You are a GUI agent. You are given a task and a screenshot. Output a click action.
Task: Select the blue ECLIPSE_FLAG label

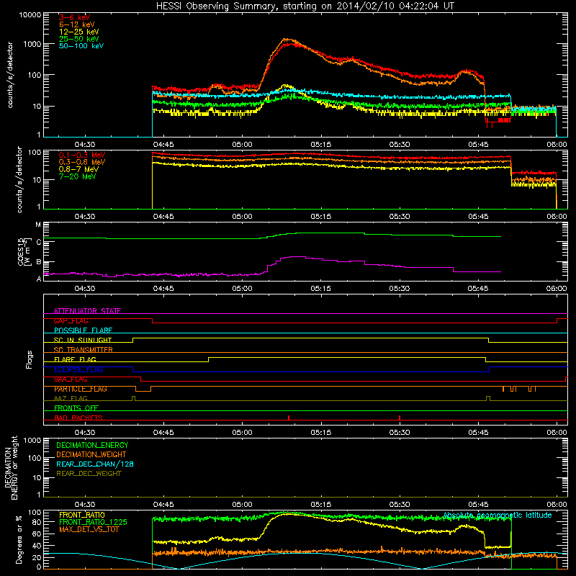click(78, 369)
